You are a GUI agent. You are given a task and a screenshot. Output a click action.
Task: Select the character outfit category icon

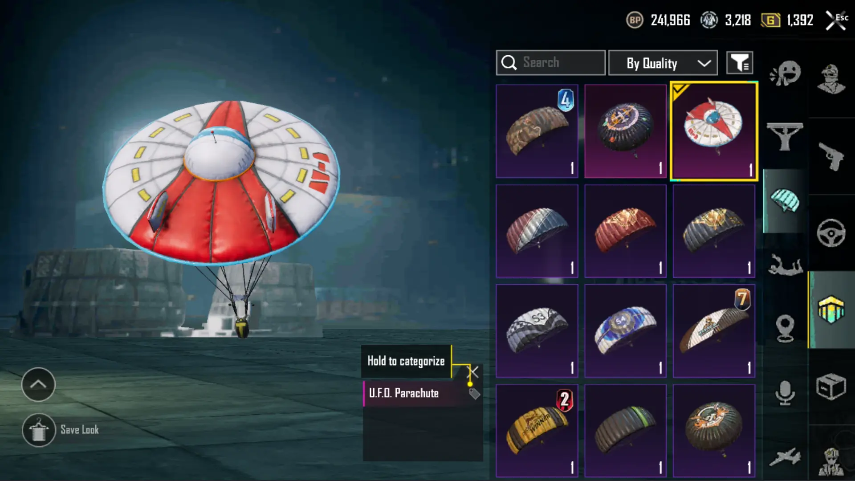[x=831, y=79]
